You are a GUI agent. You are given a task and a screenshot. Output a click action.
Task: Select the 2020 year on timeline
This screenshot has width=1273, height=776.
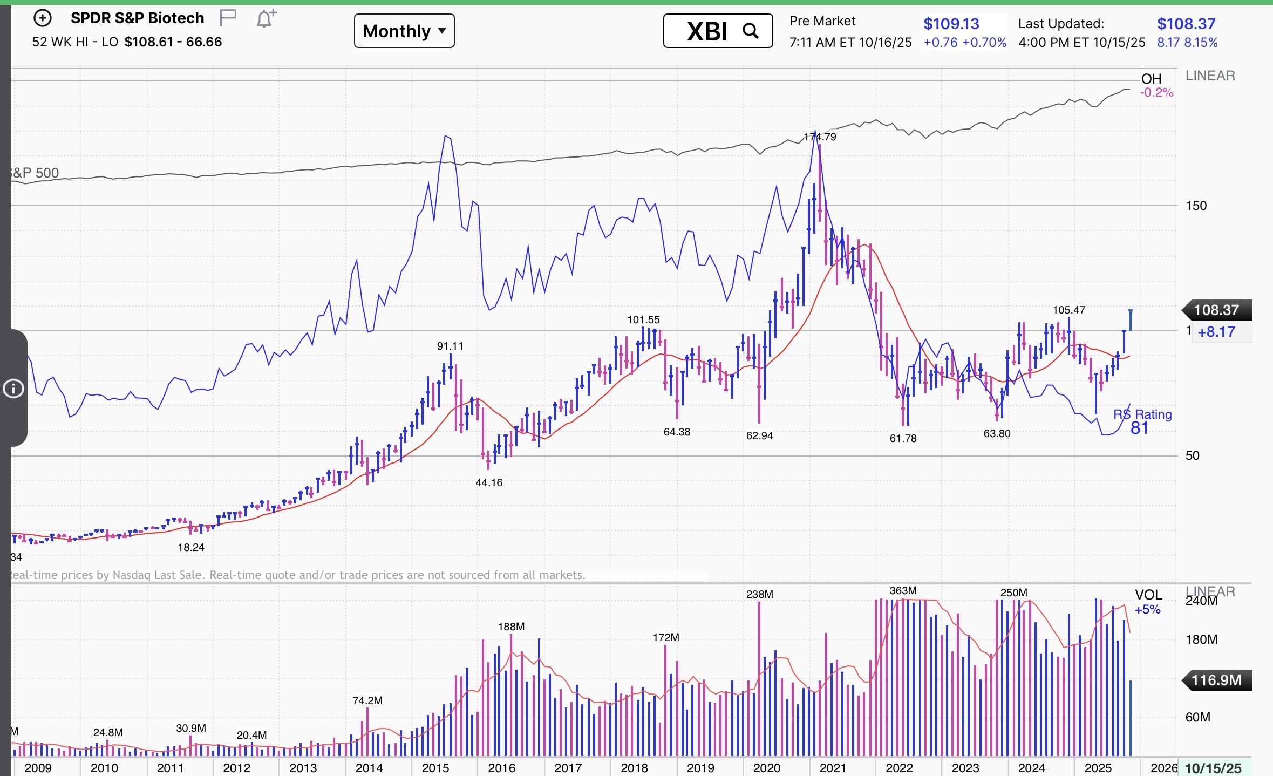(766, 768)
